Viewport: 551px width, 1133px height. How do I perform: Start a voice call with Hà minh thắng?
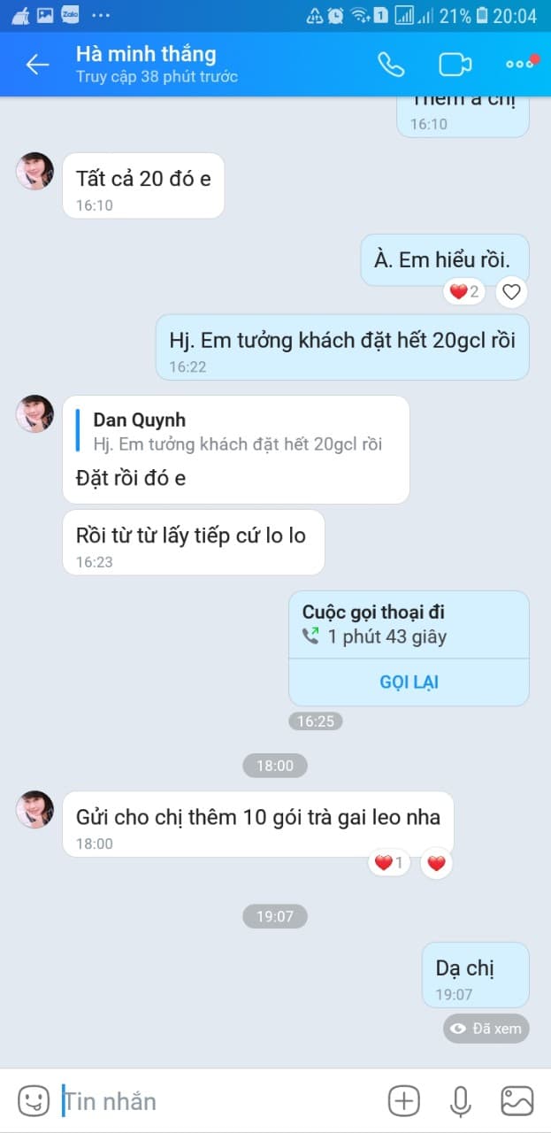point(391,64)
